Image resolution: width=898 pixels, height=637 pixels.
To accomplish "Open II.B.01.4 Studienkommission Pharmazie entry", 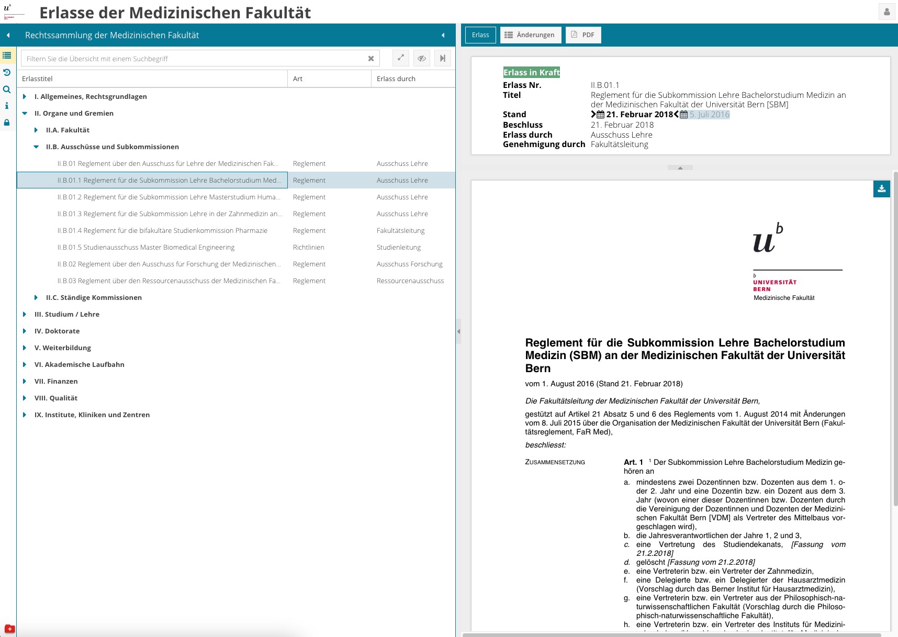I will pyautogui.click(x=162, y=231).
